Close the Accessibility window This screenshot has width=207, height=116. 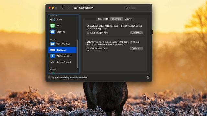(49, 8)
